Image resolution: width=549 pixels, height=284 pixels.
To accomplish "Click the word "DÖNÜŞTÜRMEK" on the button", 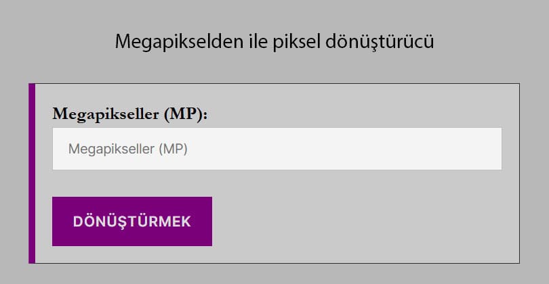I will click(132, 222).
